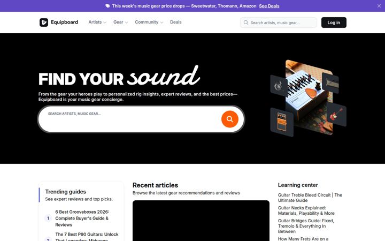Screen dimensions: 385x241
Task: Focus the large hero search field
Action: click(x=141, y=119)
